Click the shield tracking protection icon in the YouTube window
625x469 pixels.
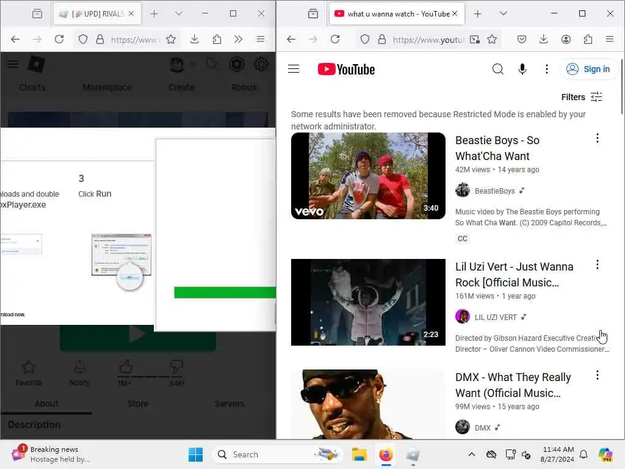365,39
